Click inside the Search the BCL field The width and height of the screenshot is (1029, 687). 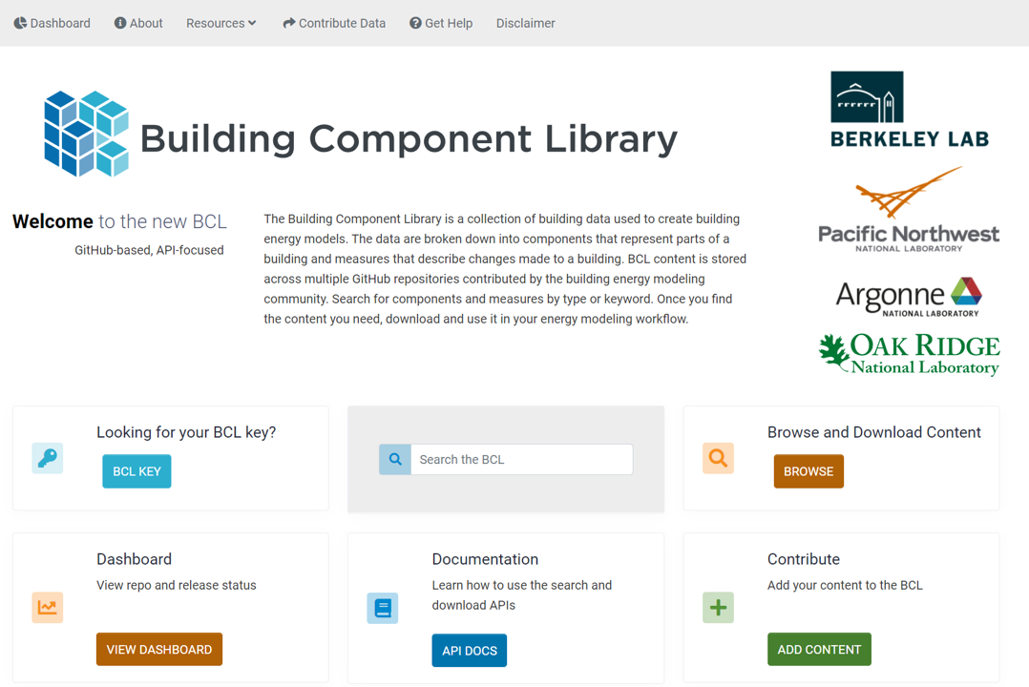[521, 459]
